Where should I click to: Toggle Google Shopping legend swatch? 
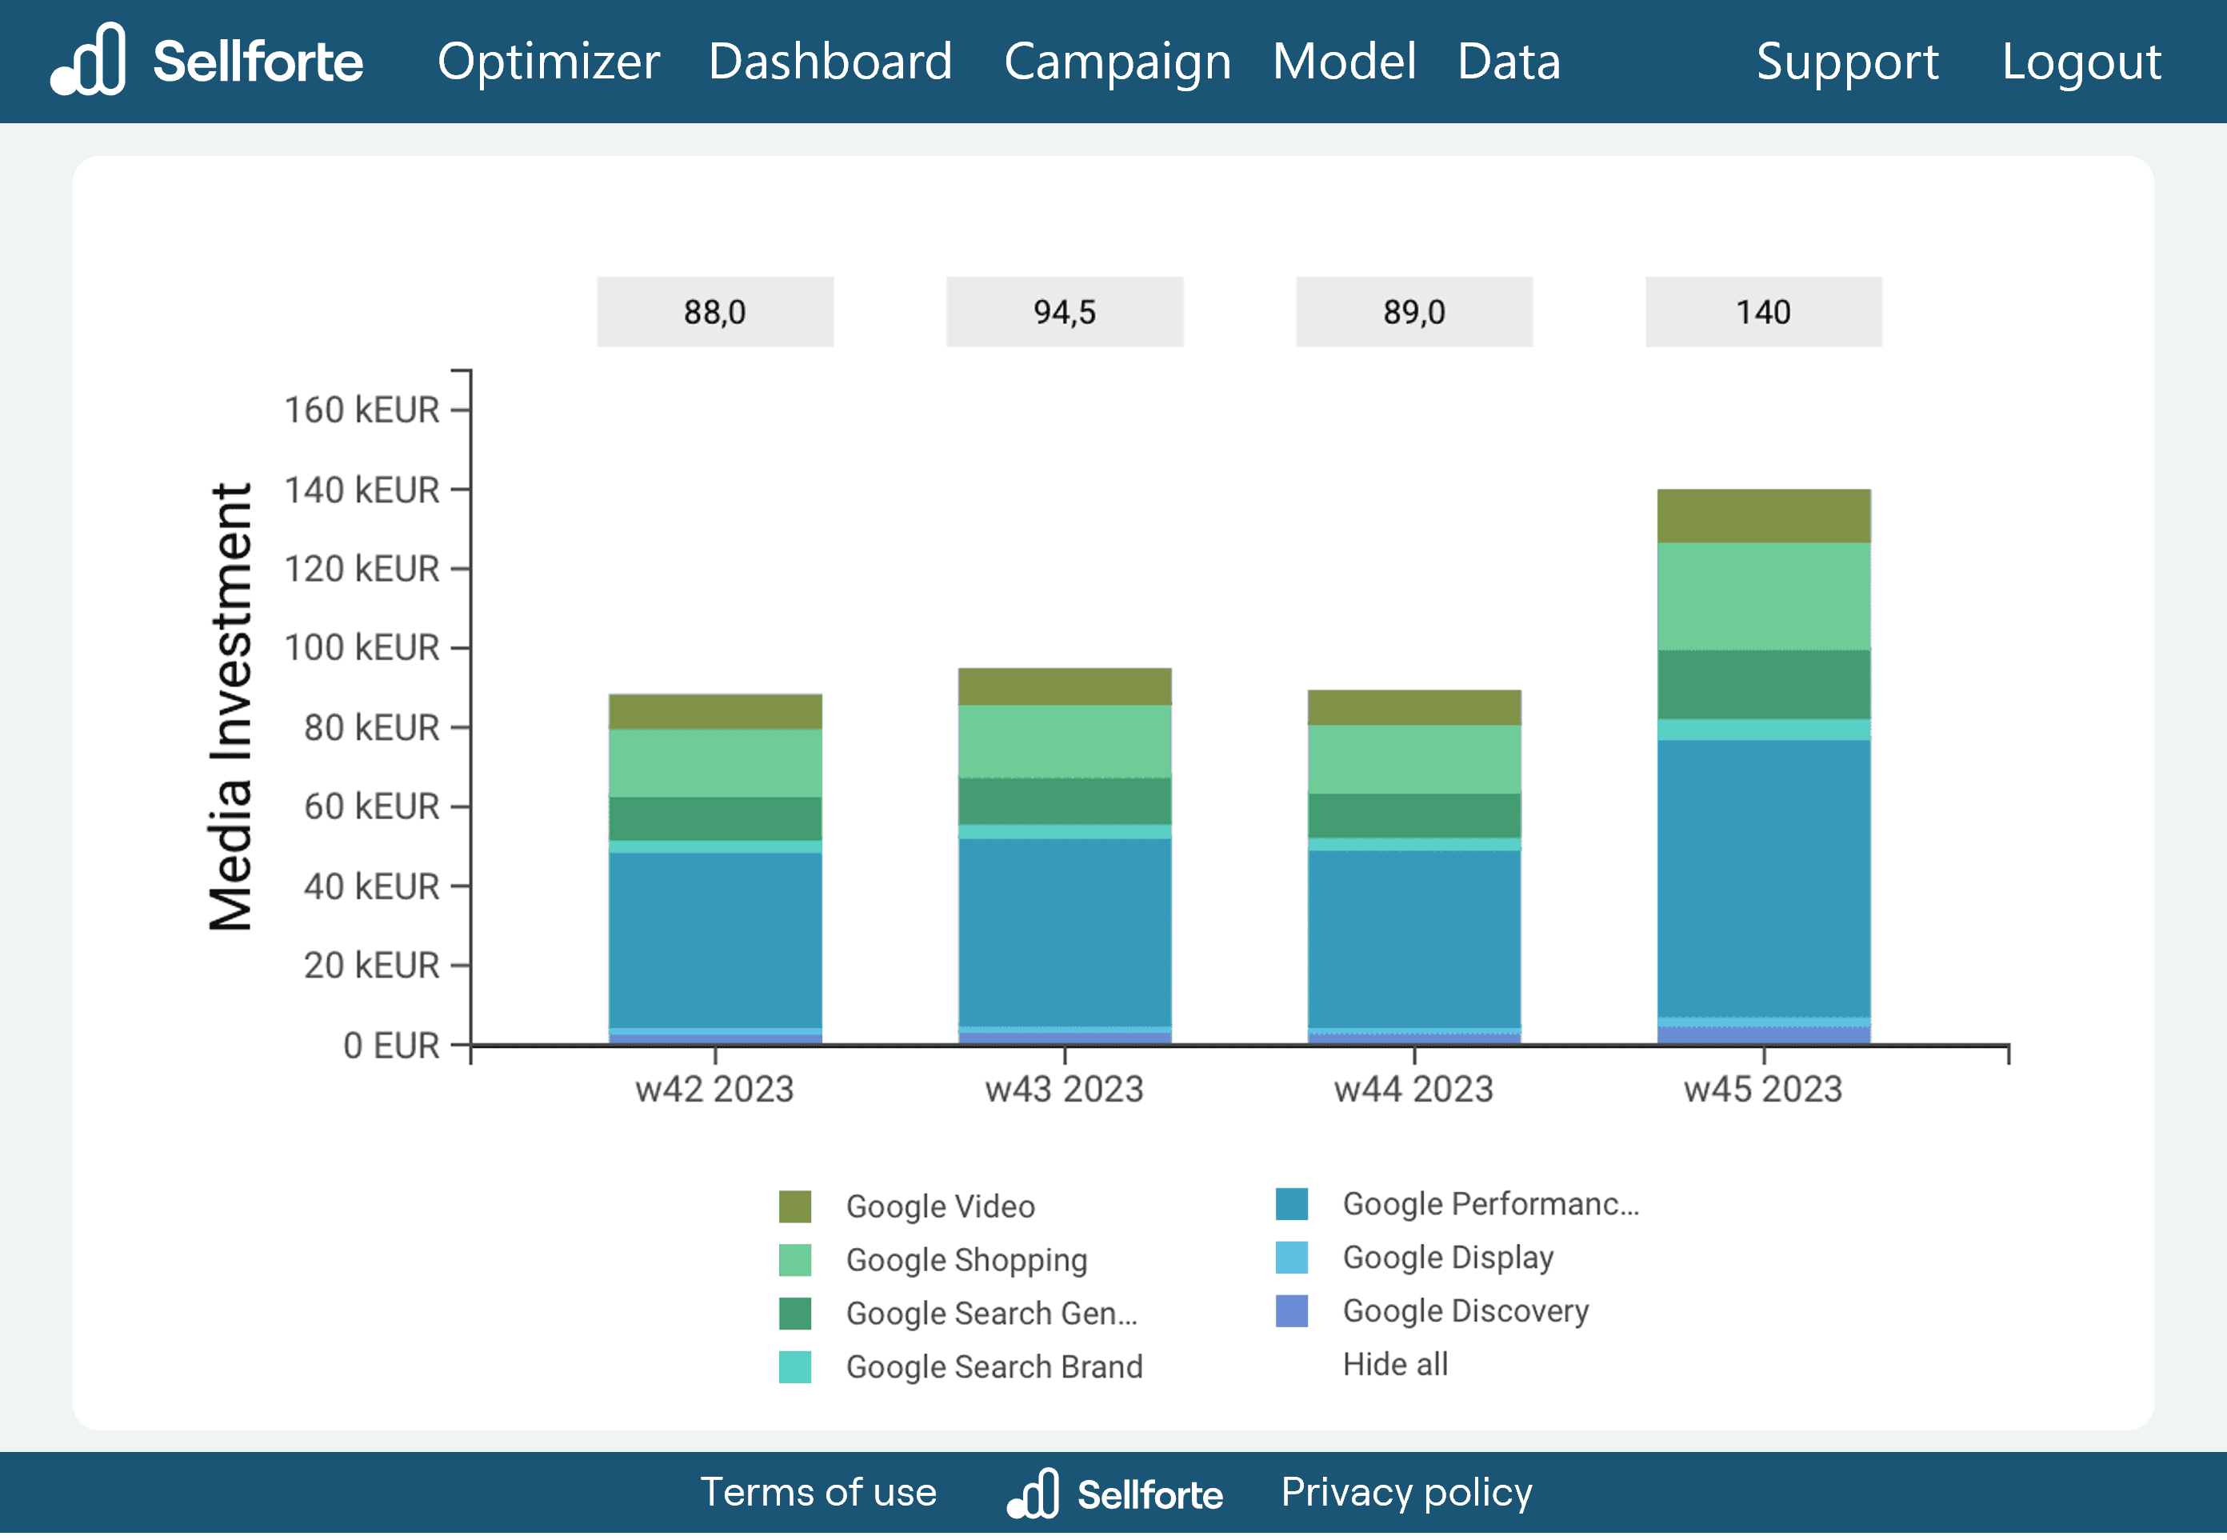794,1260
